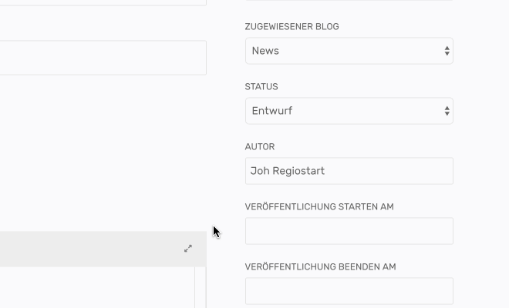509x308 pixels.
Task: Click the Zugewiesener Blog label
Action: point(292,26)
